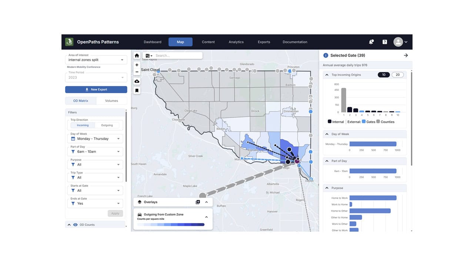Open the help question mark icon
Viewport: 474px width, 266px height.
pos(385,42)
